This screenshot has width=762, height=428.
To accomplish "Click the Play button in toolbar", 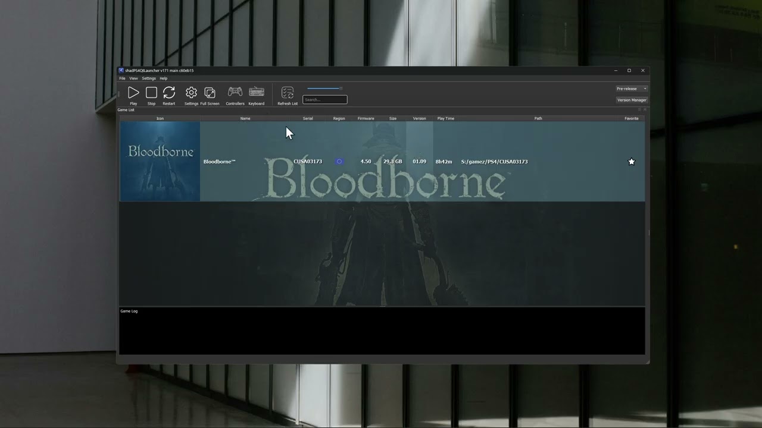I will (x=133, y=93).
